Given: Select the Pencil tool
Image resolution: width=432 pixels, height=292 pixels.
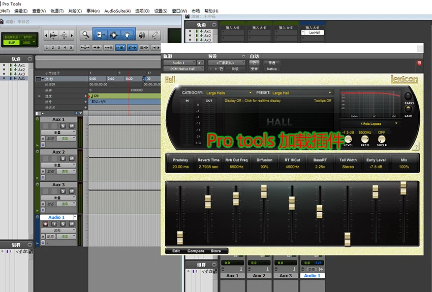Looking at the screenshot, I should [x=155, y=35].
